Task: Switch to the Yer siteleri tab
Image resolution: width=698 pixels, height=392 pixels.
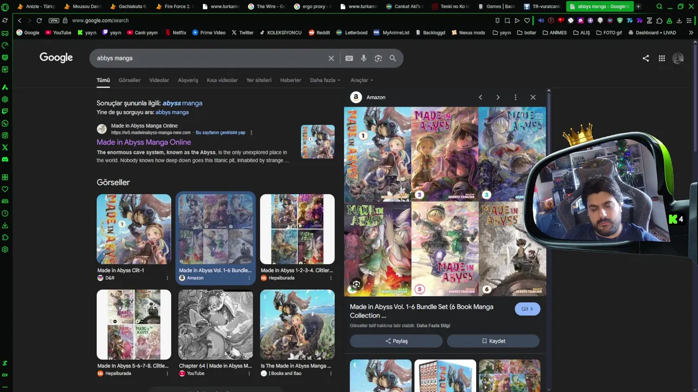Action: click(x=259, y=80)
